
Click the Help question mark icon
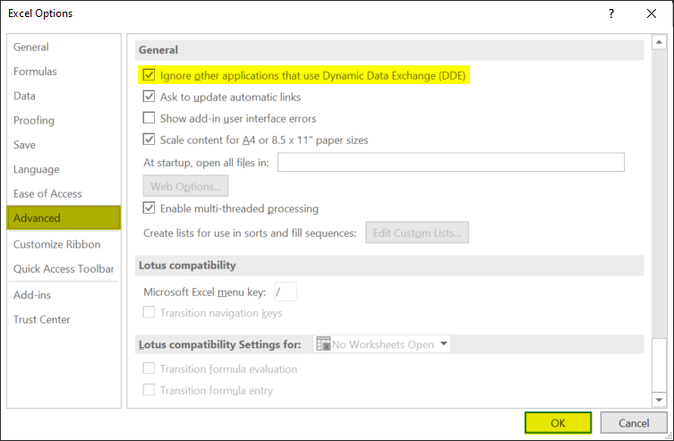coord(611,13)
